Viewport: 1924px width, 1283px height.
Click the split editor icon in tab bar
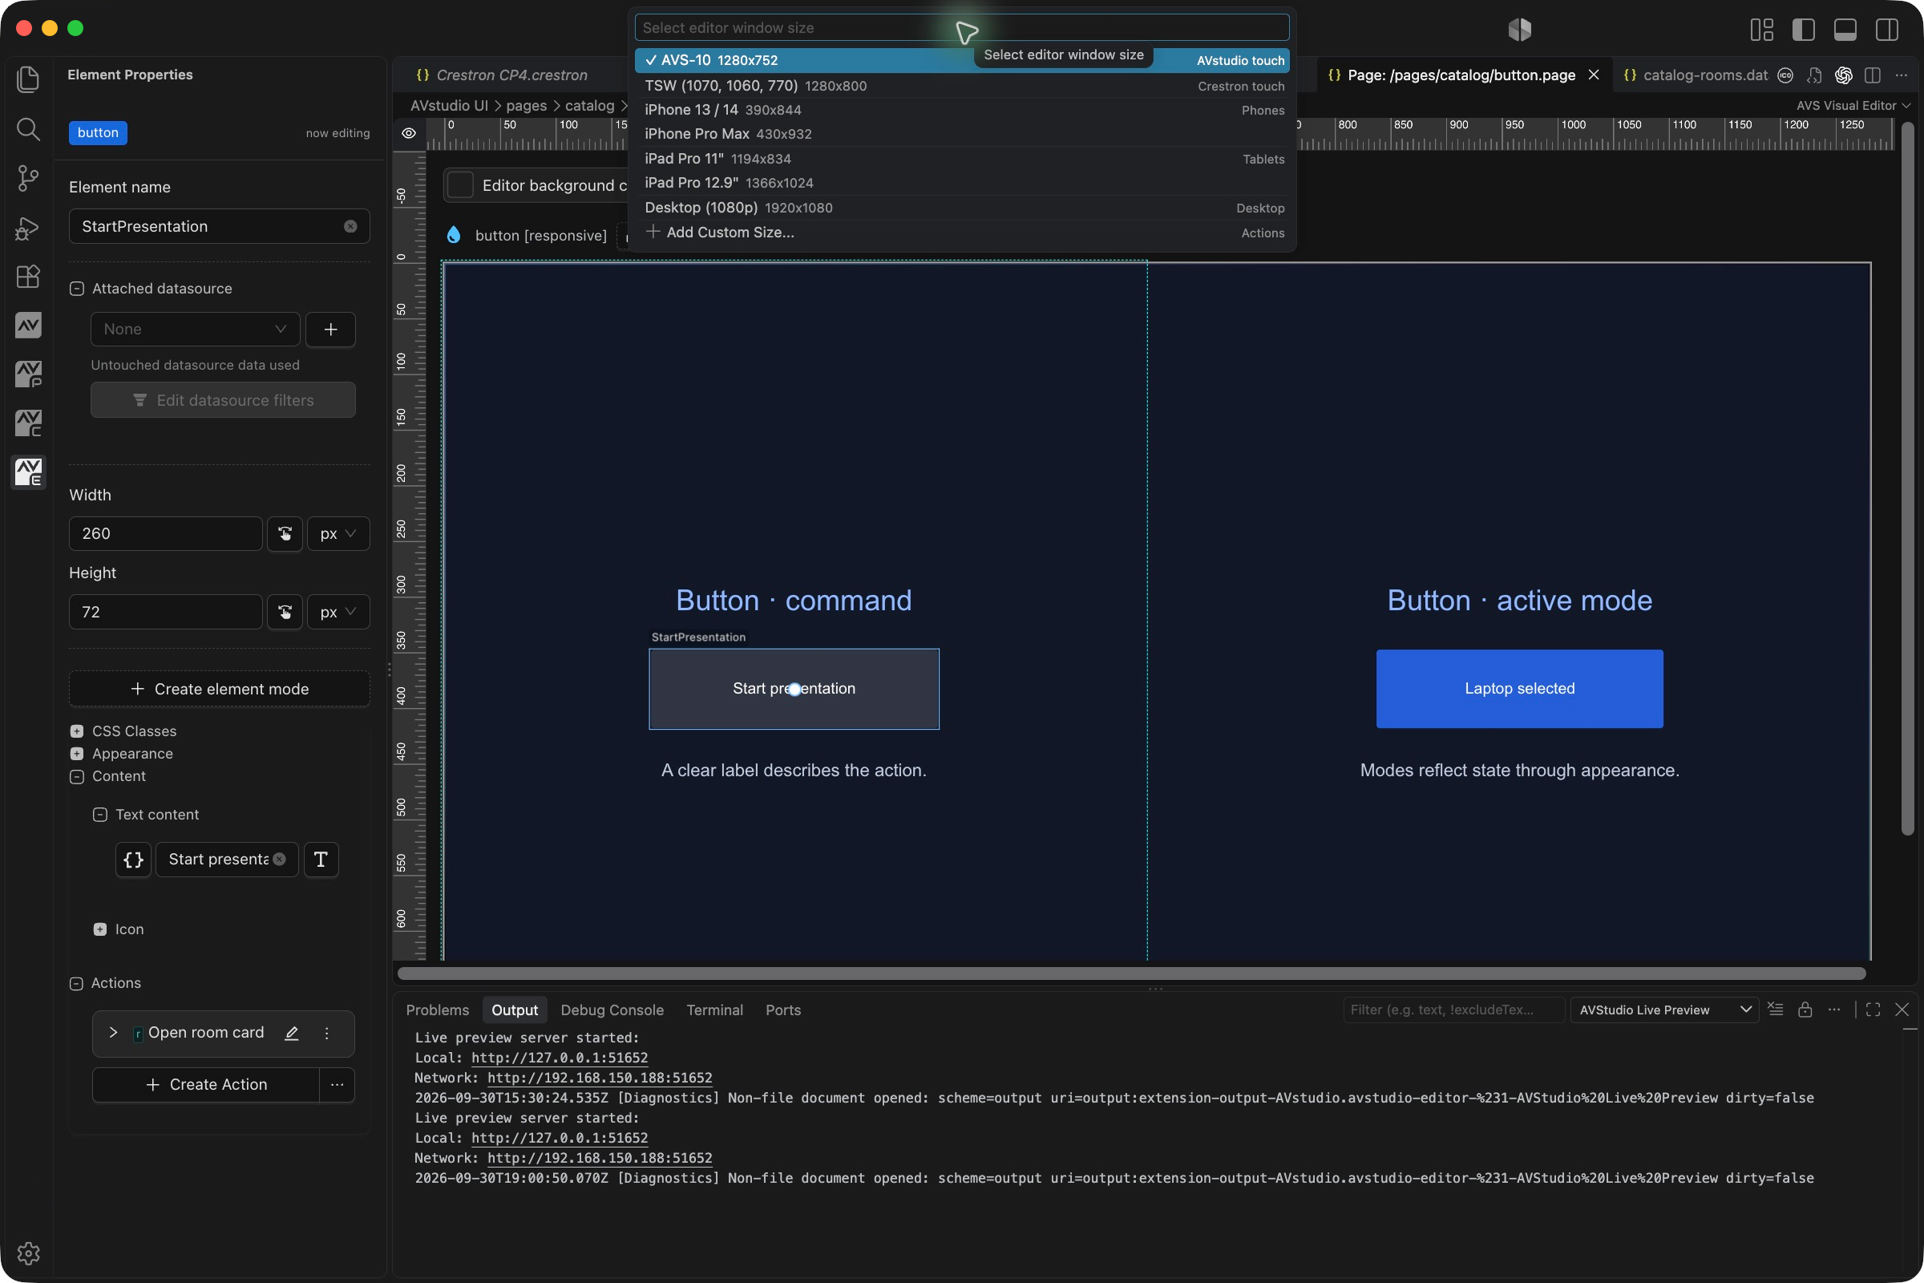tap(1872, 75)
